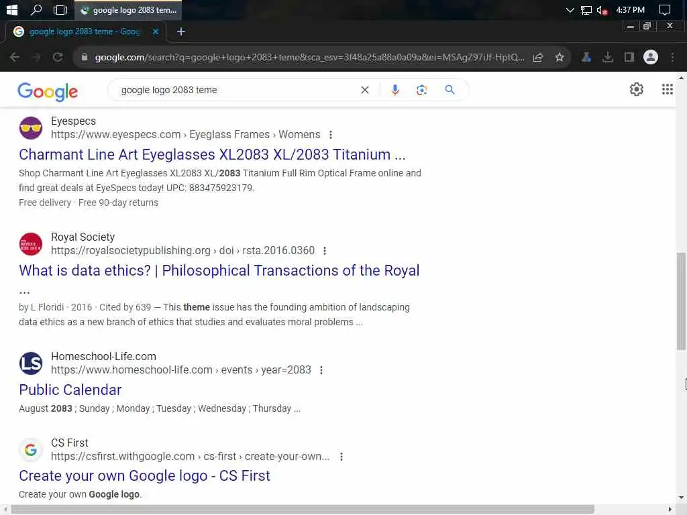Open more options for Eyespecs result

331,135
